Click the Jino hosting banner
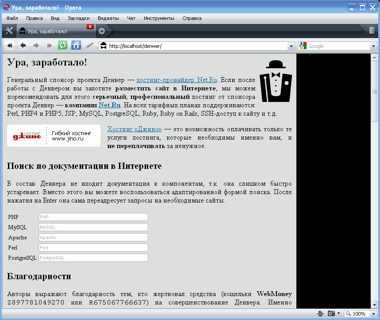The height and width of the screenshot is (320, 380). click(x=54, y=136)
